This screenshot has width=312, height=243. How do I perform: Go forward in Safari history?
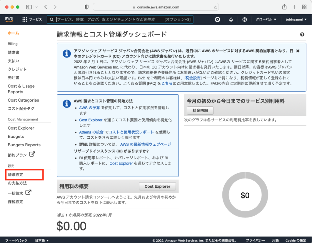pos(55,7)
